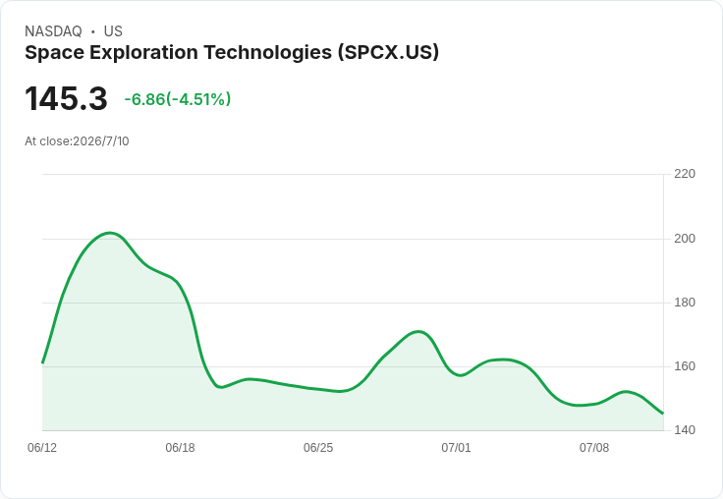Click the 07/08 date label on the x-axis

(x=594, y=448)
